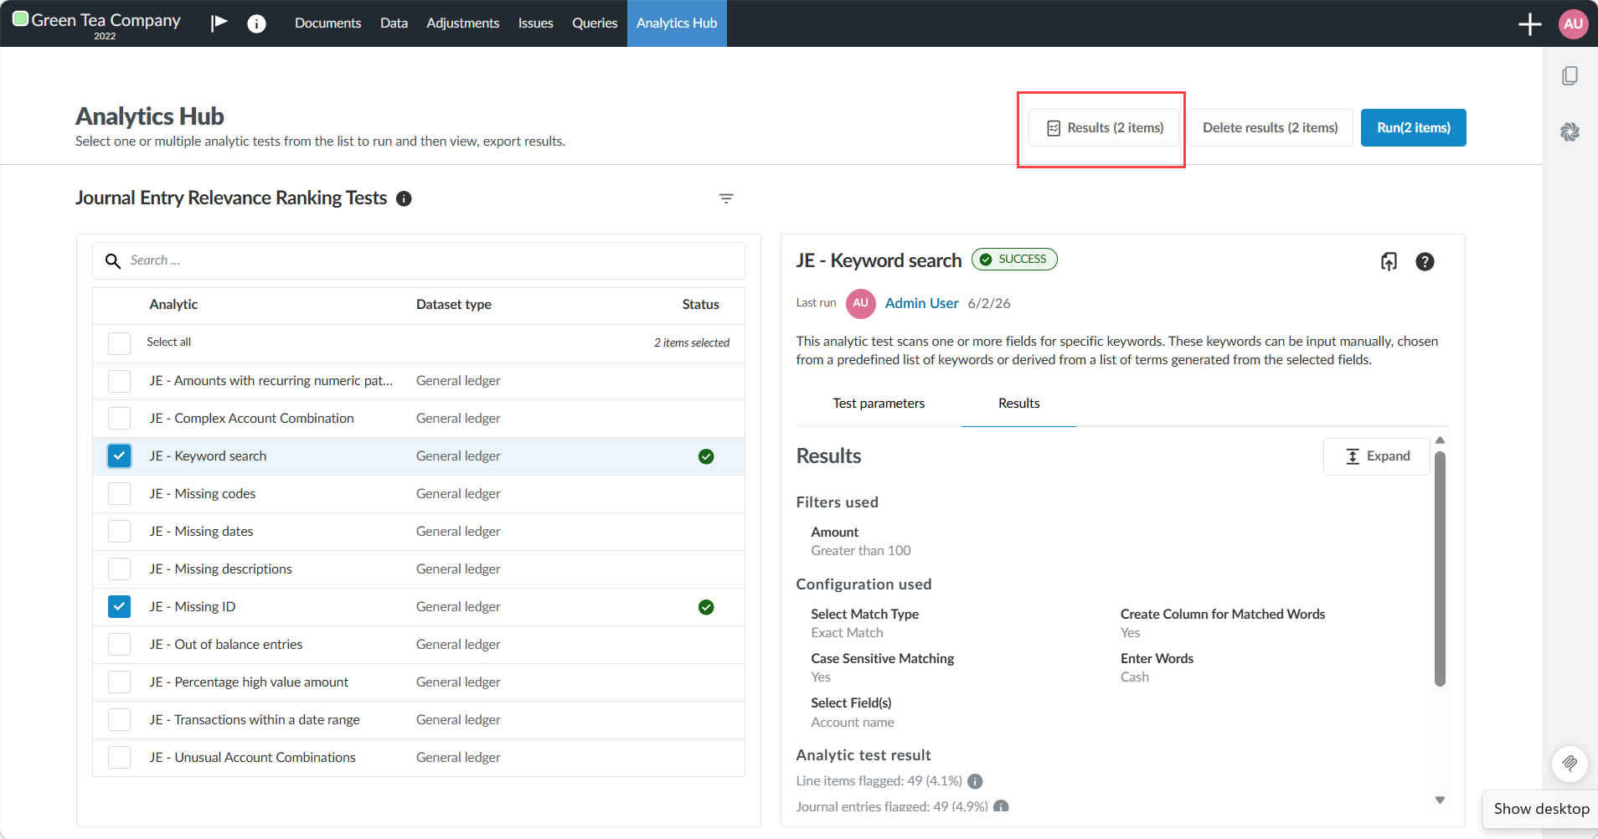1598x839 pixels.
Task: Click Results (2 items) button
Action: (x=1105, y=128)
